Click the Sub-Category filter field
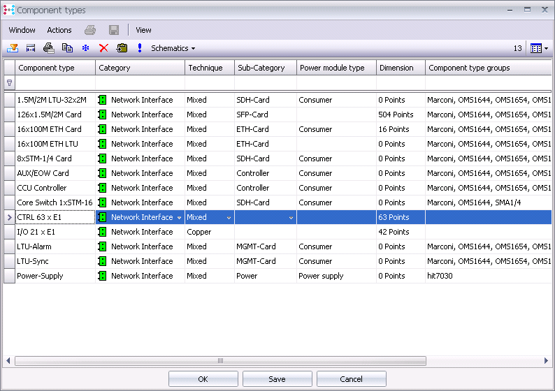555x391 pixels. click(266, 82)
